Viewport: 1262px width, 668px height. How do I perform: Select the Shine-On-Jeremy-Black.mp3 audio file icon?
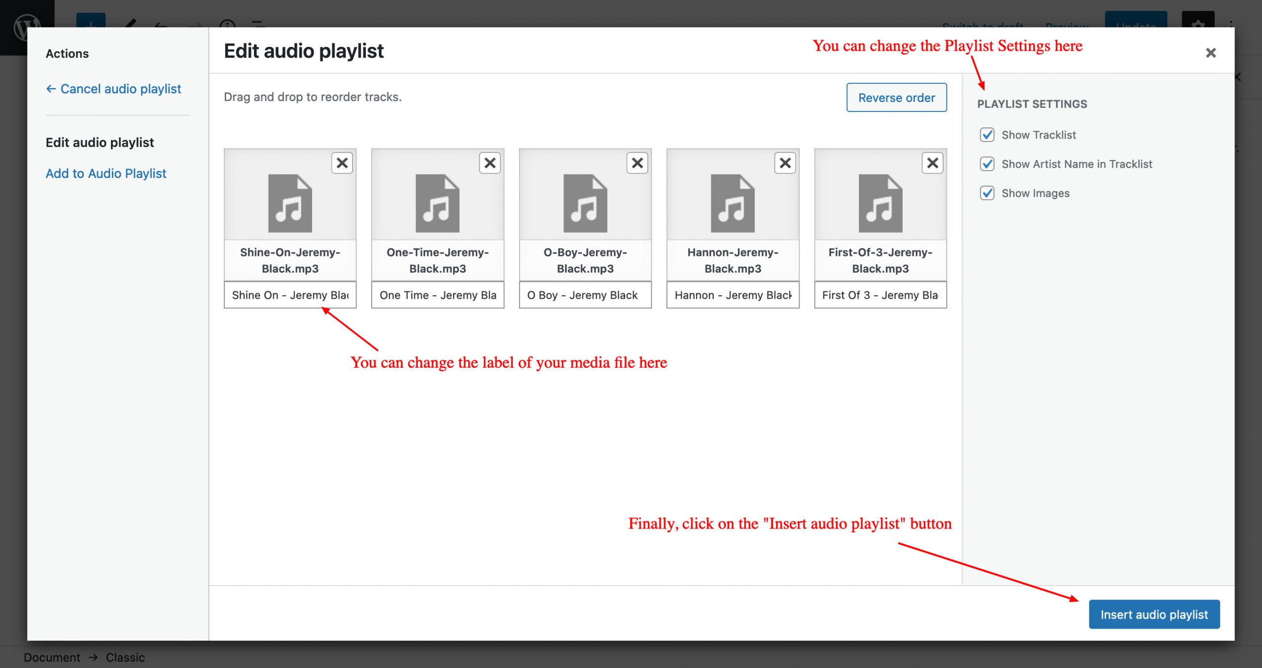coord(290,203)
